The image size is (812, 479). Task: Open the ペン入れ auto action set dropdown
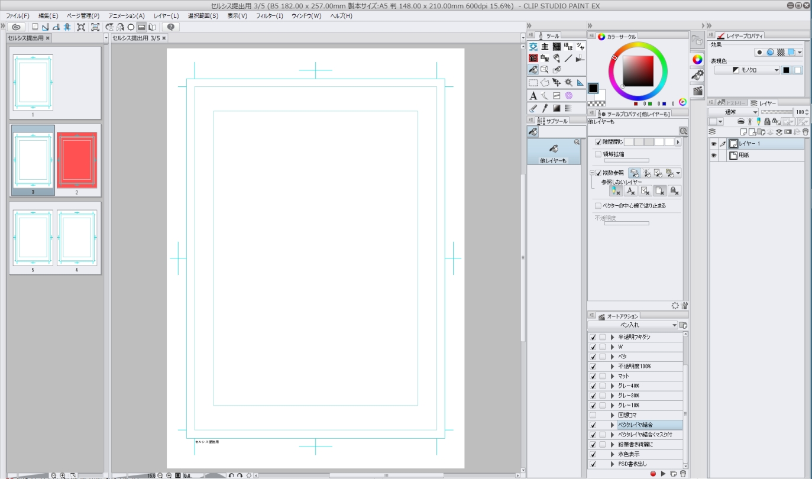(674, 325)
